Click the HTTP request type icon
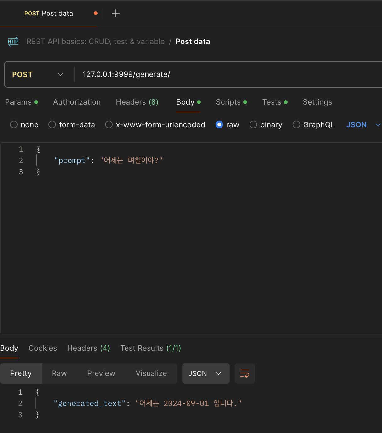 tap(13, 42)
